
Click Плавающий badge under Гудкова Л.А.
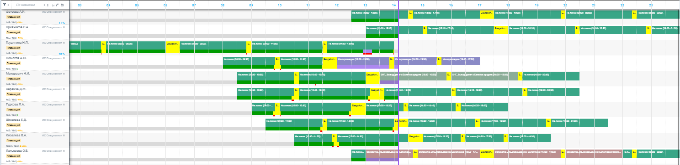(13, 110)
